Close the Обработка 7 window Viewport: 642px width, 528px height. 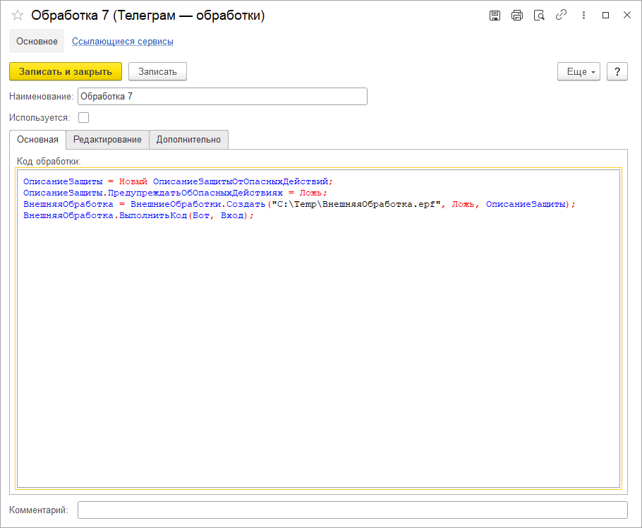point(627,15)
